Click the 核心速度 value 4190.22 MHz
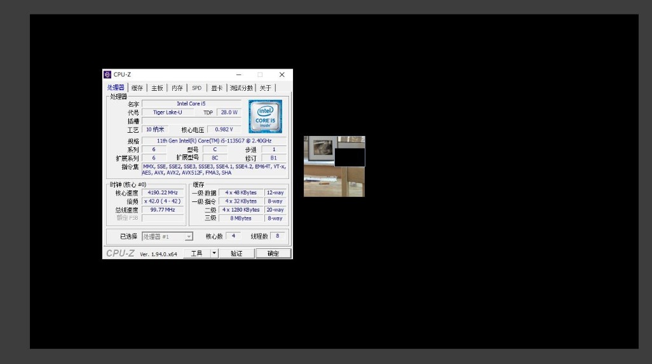Image resolution: width=652 pixels, height=364 pixels. pyautogui.click(x=163, y=192)
